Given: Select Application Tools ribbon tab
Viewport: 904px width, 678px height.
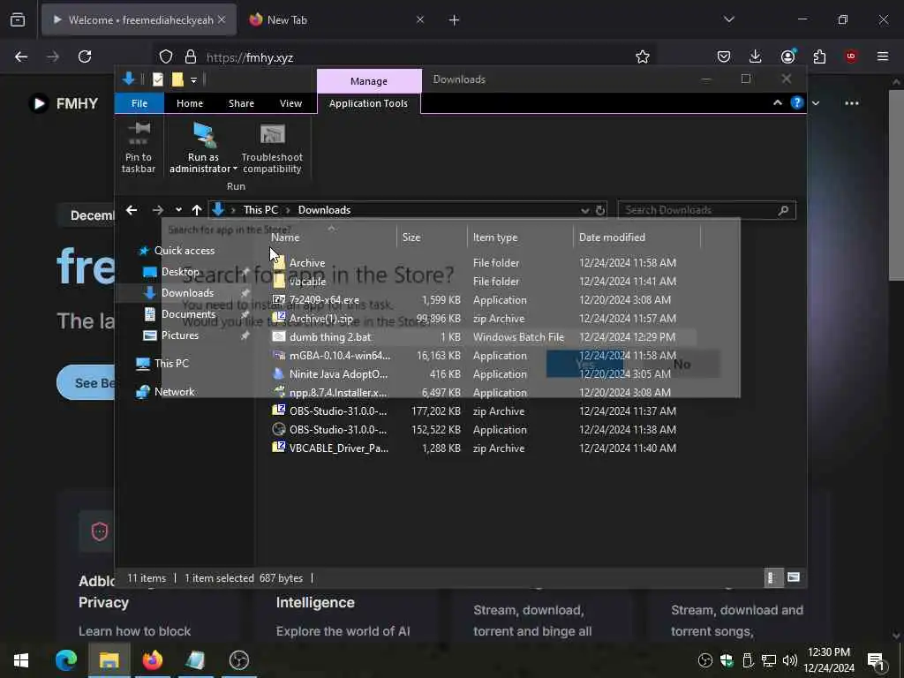Looking at the screenshot, I should [368, 103].
